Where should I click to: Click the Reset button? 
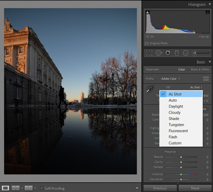click(195, 188)
